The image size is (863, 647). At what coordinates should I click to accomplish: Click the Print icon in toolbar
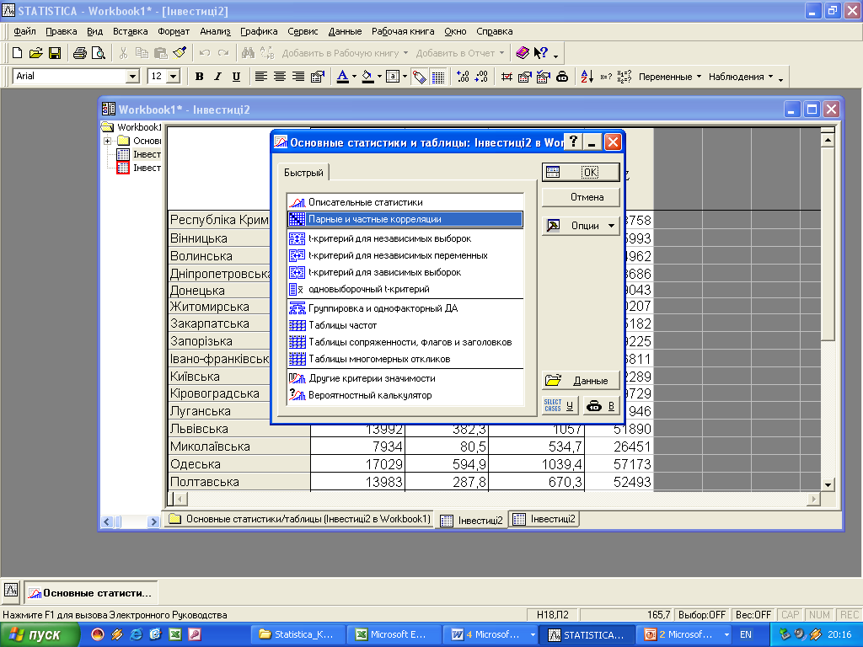80,53
